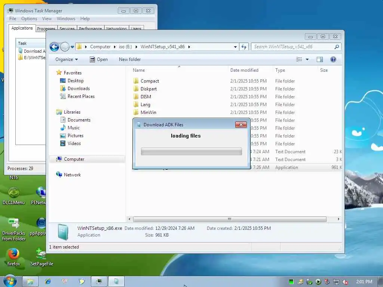
Task: Click the Start orb on the taskbar
Action: tap(10, 281)
